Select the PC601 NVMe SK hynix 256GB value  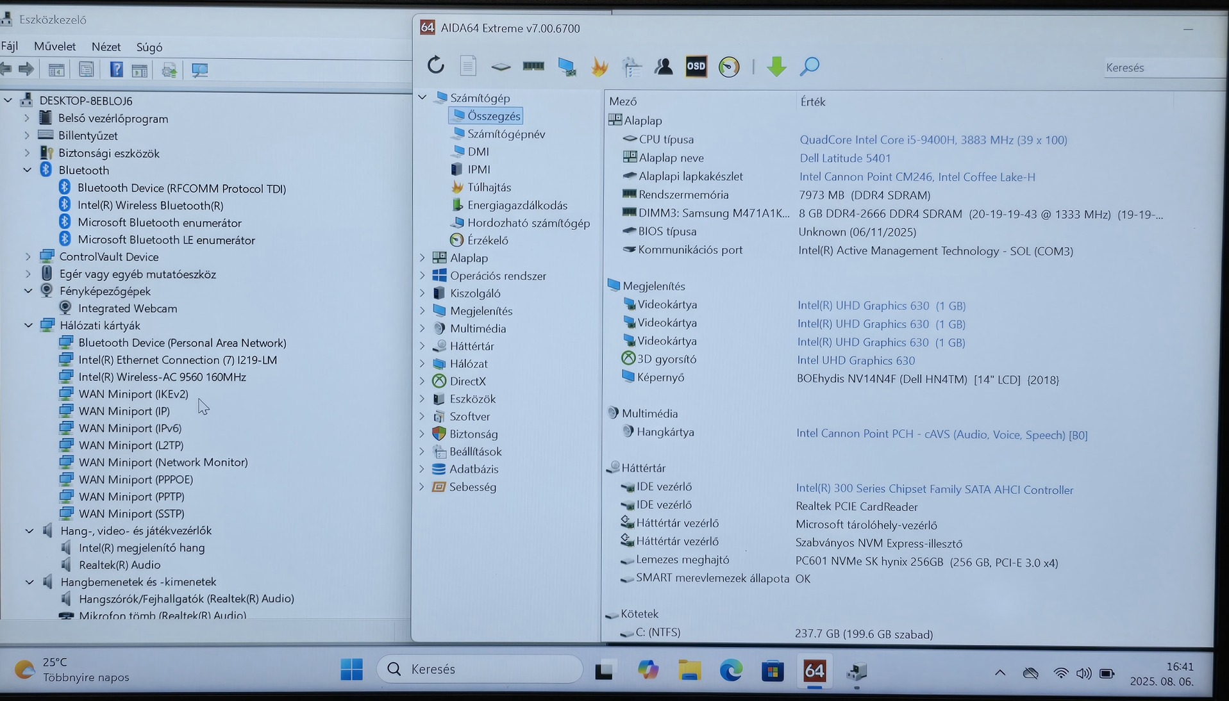point(927,563)
